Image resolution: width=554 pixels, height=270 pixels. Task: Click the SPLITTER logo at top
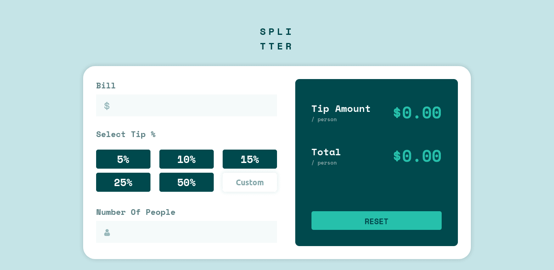click(276, 39)
